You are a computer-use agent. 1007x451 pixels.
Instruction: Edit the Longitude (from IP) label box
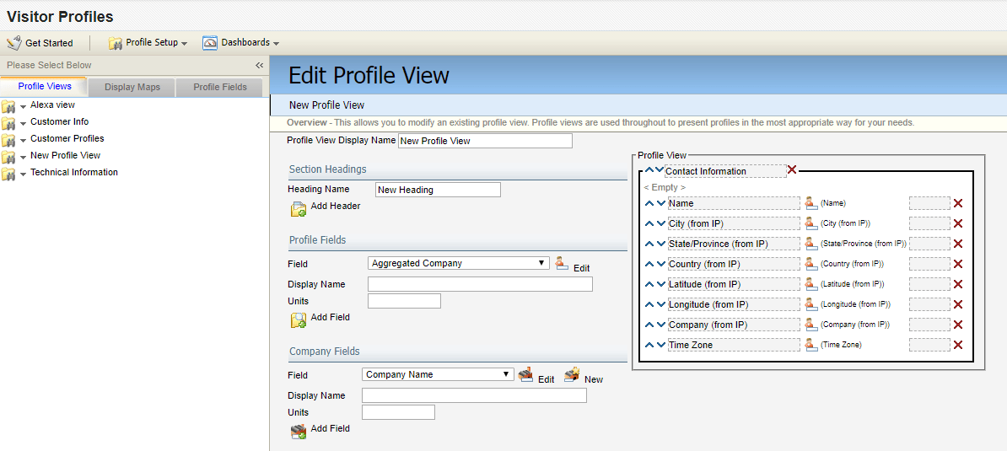734,304
